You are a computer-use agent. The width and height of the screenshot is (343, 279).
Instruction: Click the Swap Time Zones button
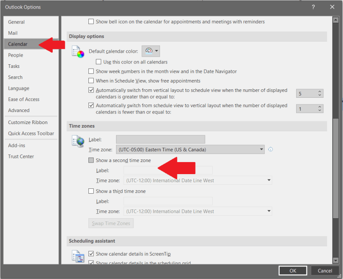pyautogui.click(x=111, y=223)
